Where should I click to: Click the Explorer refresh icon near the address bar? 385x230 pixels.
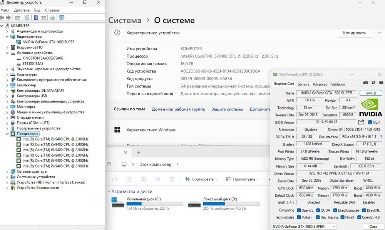(109, 164)
